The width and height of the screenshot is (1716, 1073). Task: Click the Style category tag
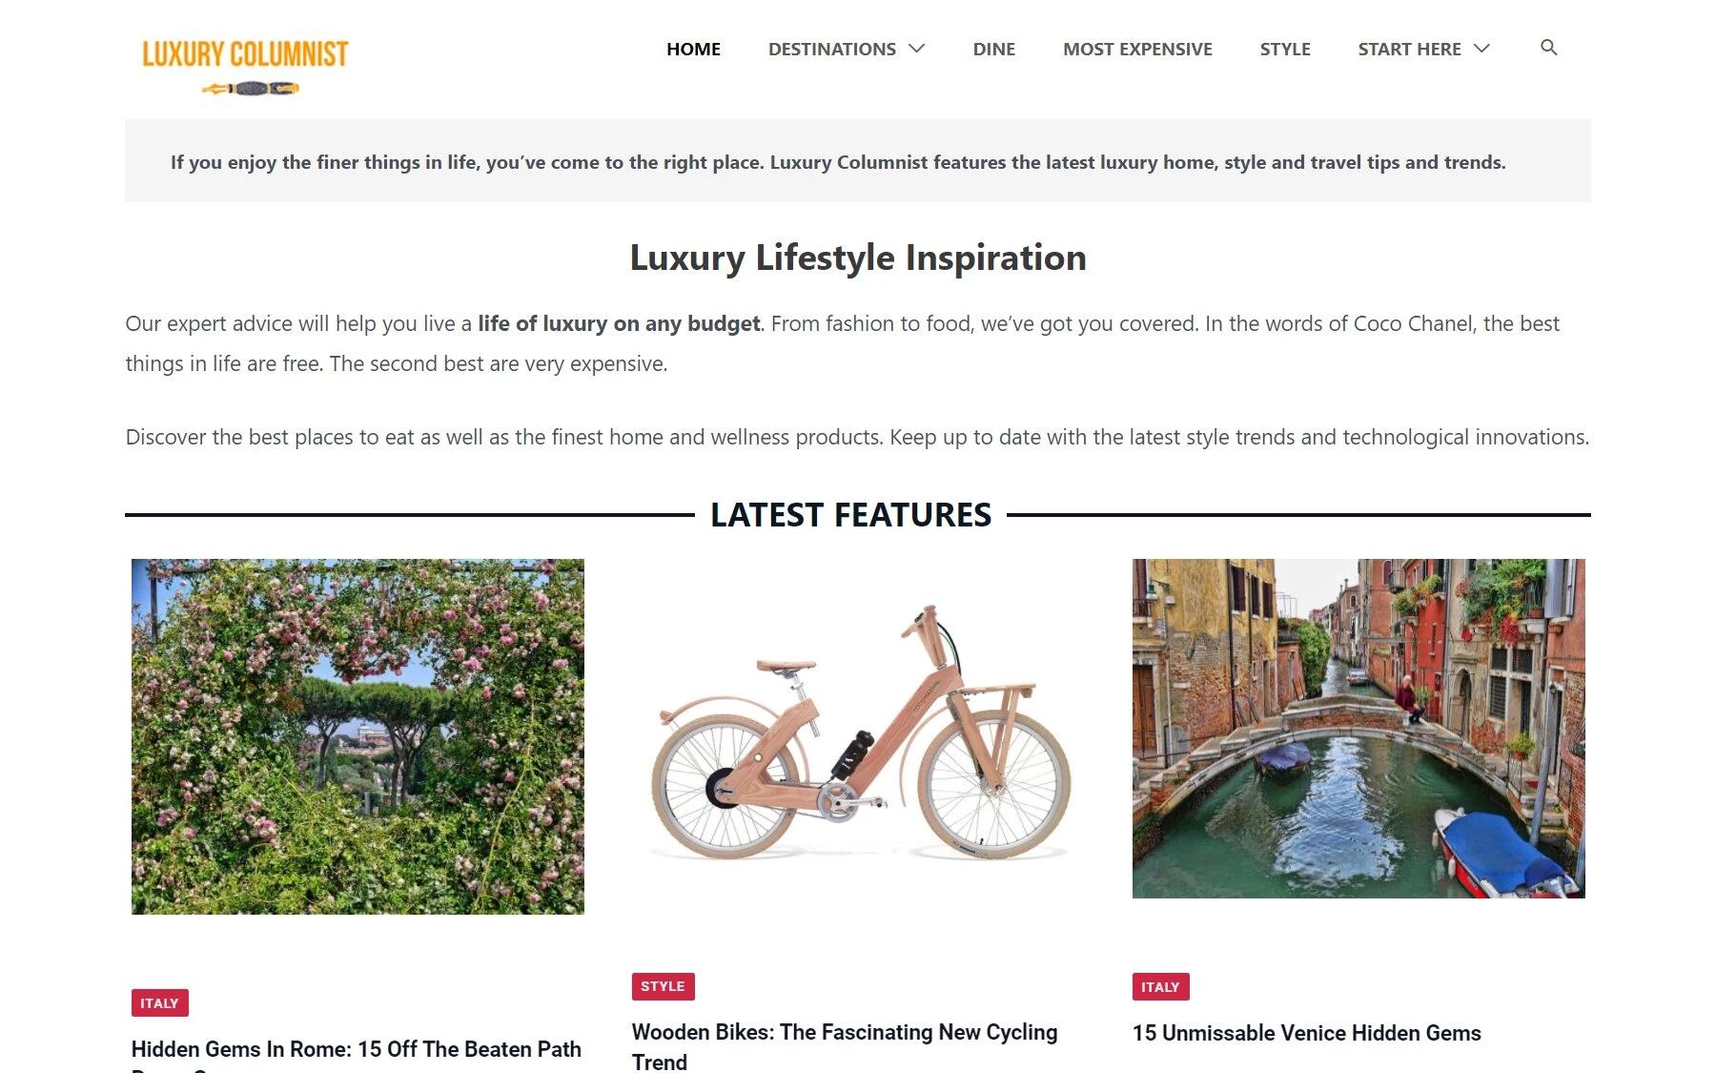coord(663,986)
